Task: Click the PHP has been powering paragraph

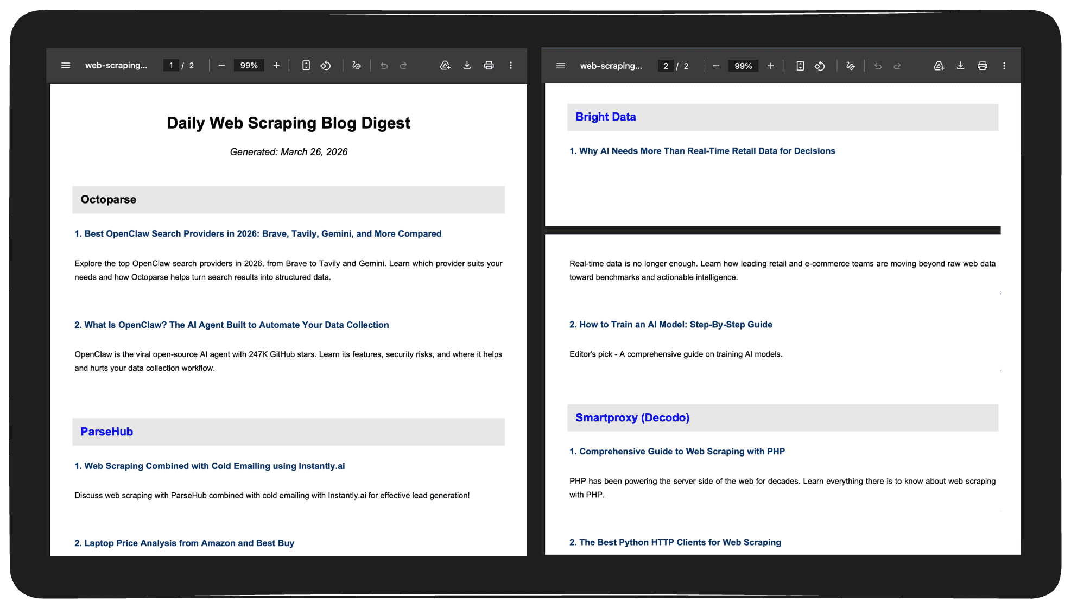Action: [x=782, y=487]
